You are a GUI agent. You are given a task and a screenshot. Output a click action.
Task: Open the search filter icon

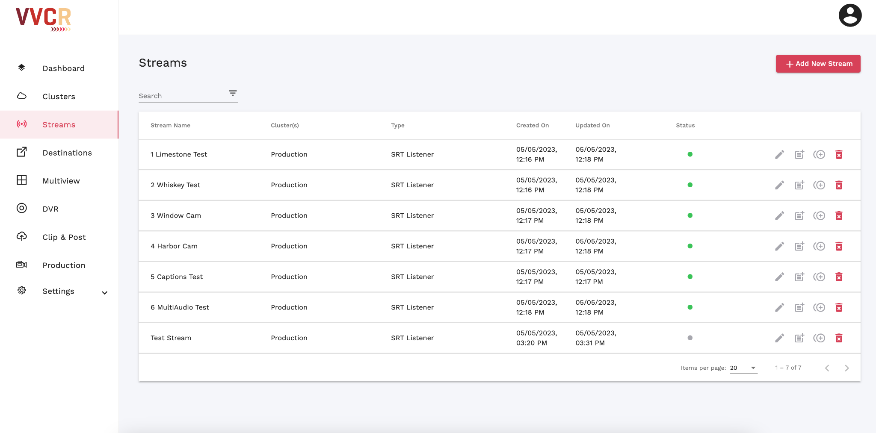pos(233,93)
